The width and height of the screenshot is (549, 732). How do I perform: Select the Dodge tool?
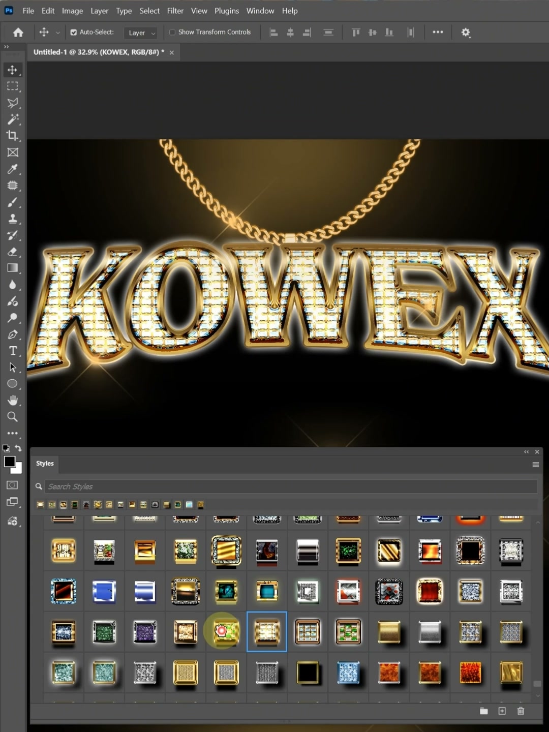pyautogui.click(x=13, y=318)
